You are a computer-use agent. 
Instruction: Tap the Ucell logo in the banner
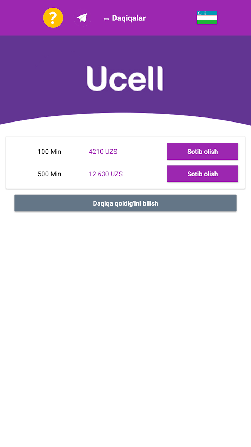125,78
